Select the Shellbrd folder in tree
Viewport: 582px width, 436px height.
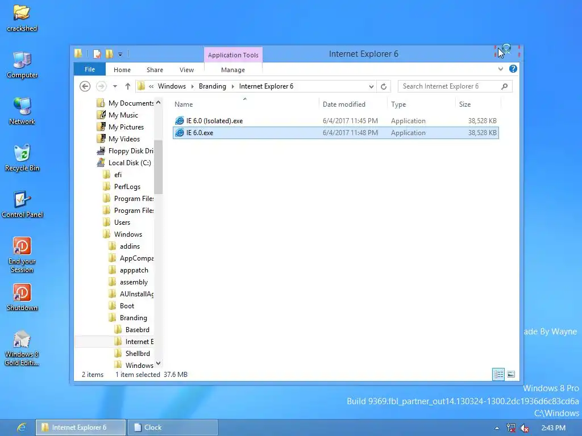pyautogui.click(x=132, y=354)
